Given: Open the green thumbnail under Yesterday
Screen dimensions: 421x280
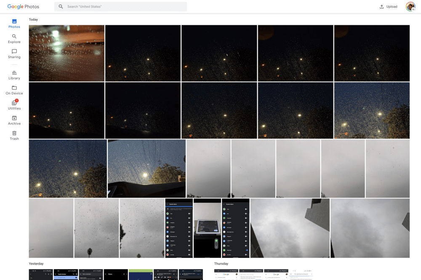Looking at the screenshot, I should pyautogui.click(x=141, y=274).
